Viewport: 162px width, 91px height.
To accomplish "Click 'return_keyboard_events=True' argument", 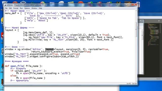I will point(50,52).
